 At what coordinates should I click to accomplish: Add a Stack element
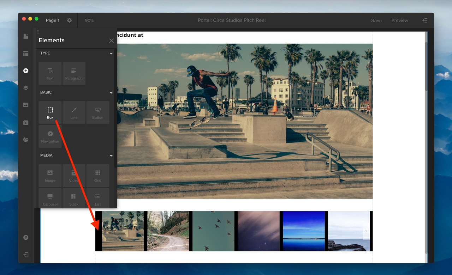coord(74,198)
